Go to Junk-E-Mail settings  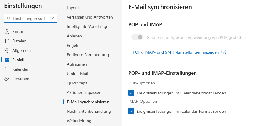point(77,74)
